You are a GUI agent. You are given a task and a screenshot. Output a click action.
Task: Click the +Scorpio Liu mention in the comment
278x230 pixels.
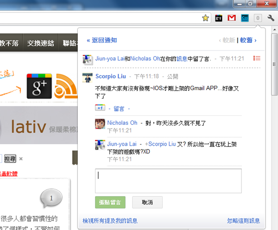[x=160, y=144]
